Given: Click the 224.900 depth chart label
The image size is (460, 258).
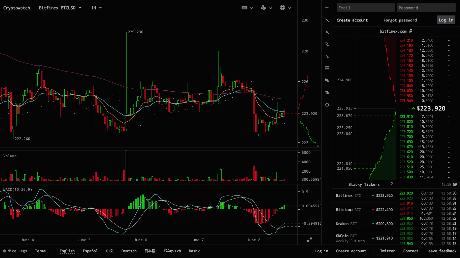Looking at the screenshot, I should pos(344,80).
